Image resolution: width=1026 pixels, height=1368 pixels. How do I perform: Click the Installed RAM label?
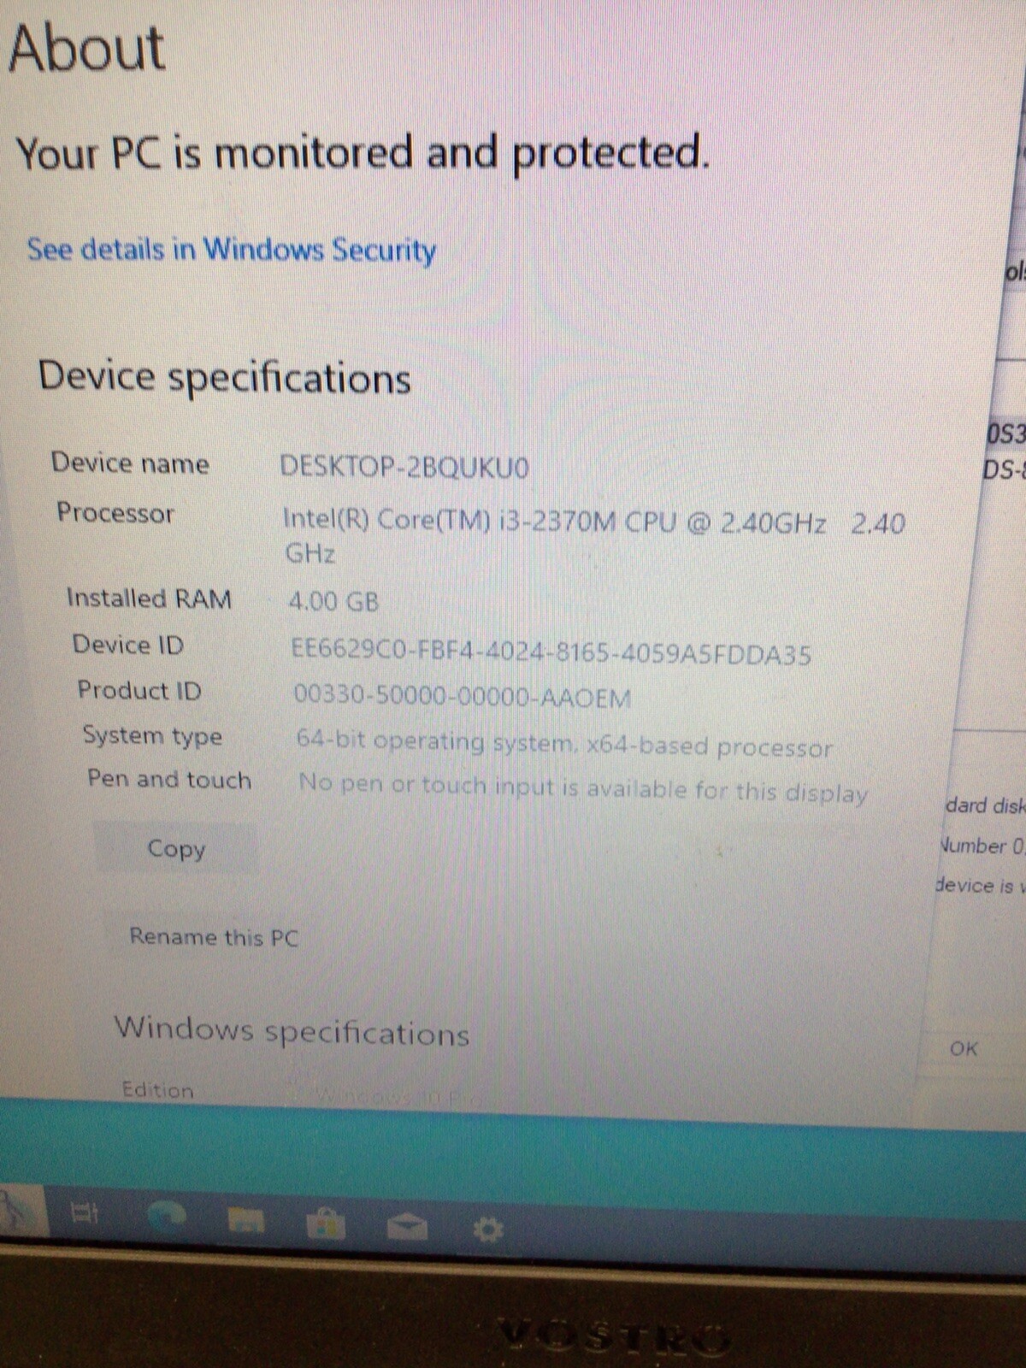149,598
